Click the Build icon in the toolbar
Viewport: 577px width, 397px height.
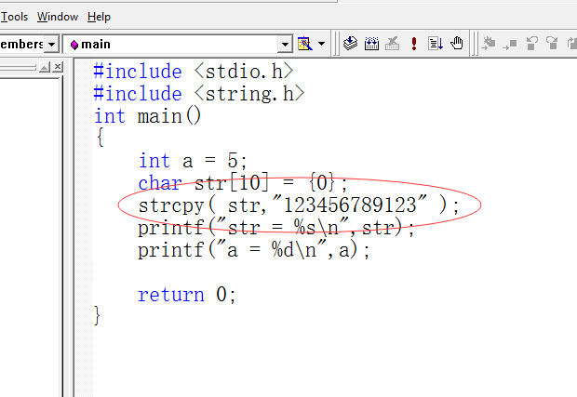point(371,43)
